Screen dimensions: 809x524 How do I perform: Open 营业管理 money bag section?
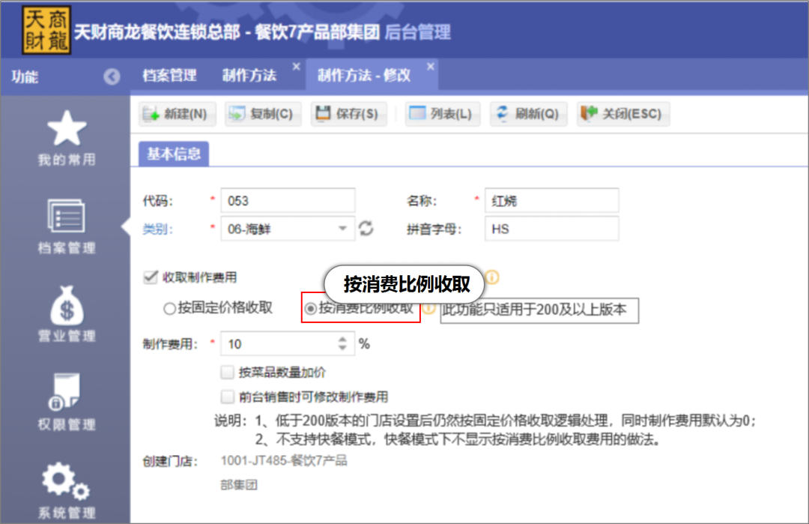pyautogui.click(x=67, y=314)
